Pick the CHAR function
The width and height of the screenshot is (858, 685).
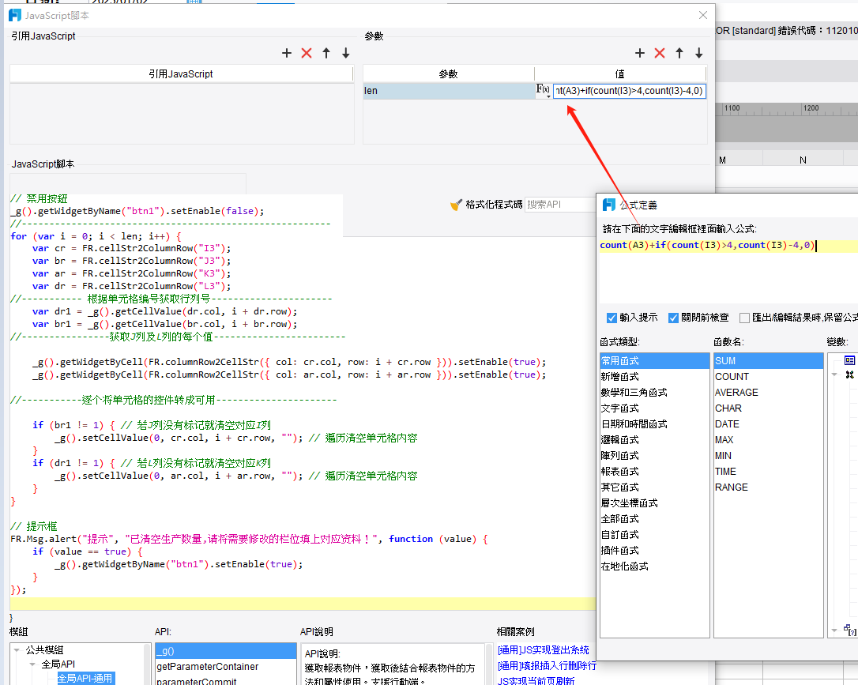click(x=768, y=408)
